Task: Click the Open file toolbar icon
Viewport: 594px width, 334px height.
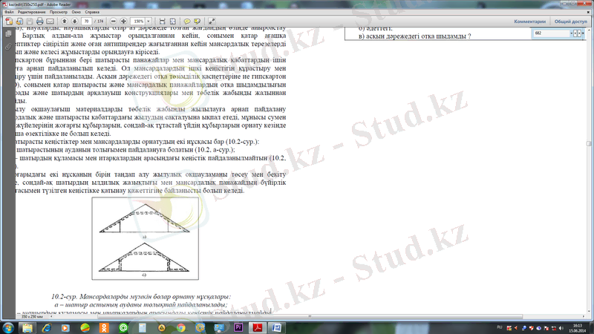Action: point(19,22)
